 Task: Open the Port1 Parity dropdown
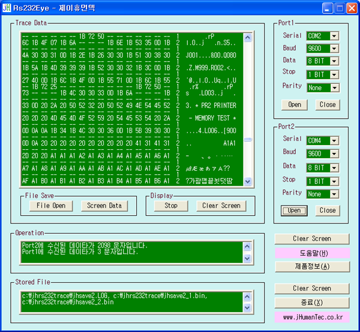[334, 87]
